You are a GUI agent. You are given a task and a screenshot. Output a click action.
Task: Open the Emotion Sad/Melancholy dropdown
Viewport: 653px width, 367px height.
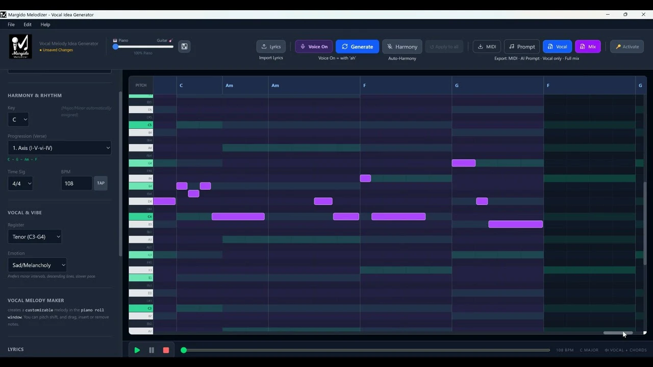coord(37,265)
